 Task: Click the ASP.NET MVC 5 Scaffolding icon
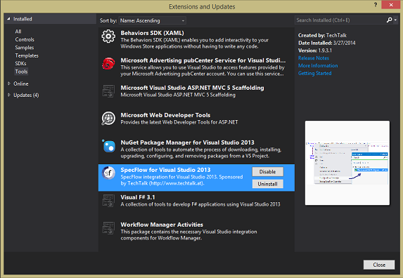pos(108,91)
